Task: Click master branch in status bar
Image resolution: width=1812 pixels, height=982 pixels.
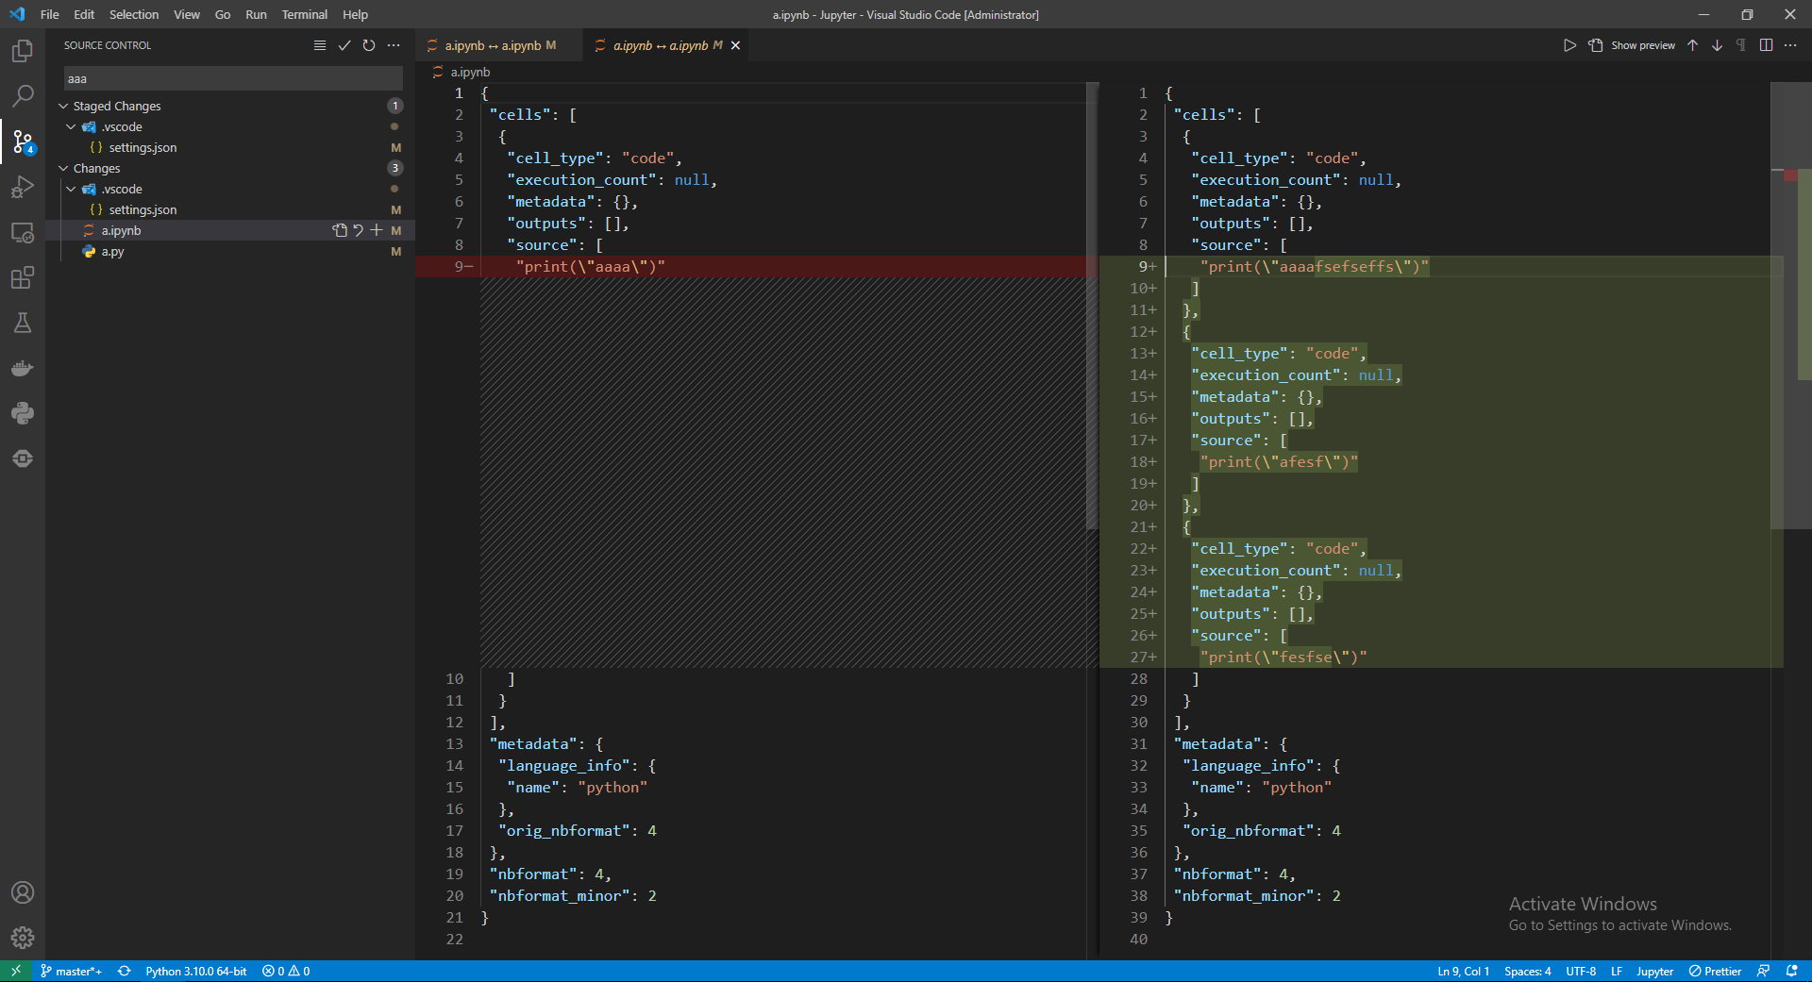Action: pyautogui.click(x=72, y=971)
